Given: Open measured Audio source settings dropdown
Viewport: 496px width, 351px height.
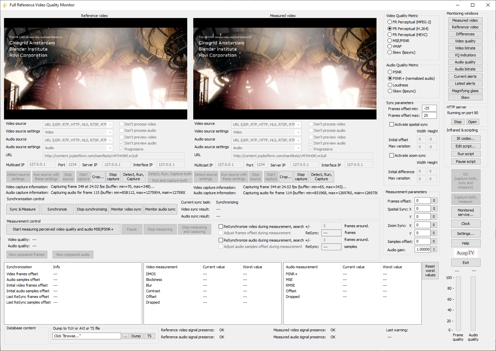Looking at the screenshot, I should pos(266,148).
